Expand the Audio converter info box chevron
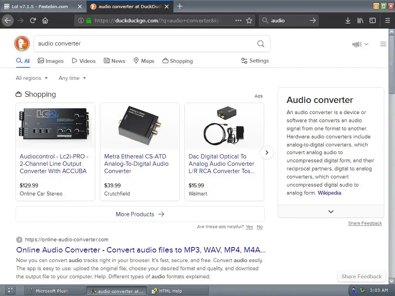 [x=331, y=212]
